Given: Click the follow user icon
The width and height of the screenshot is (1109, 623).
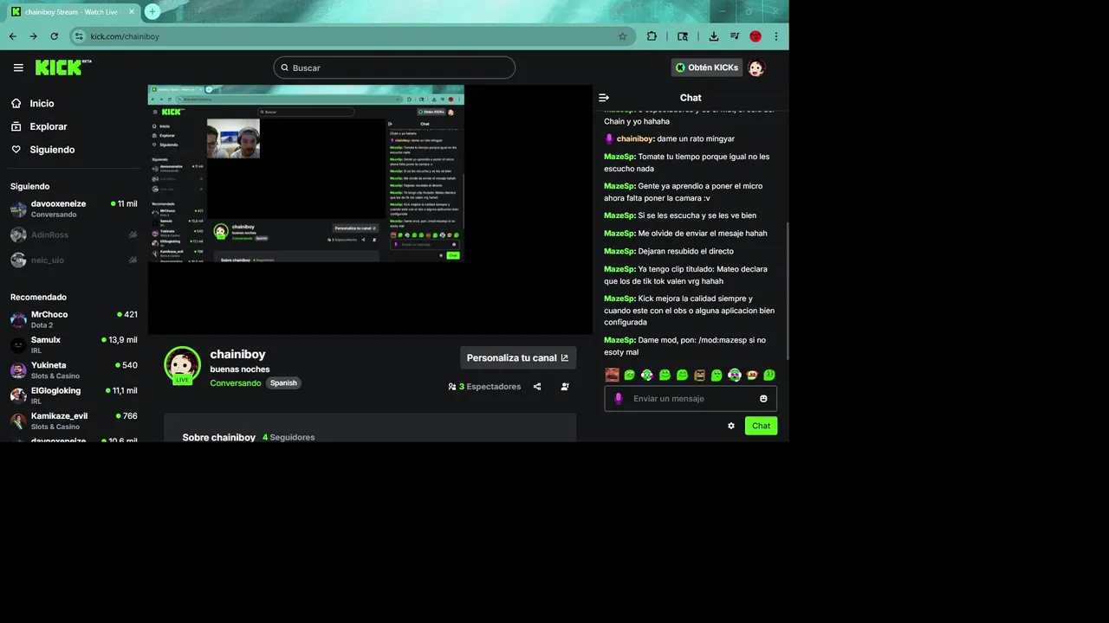Looking at the screenshot, I should point(565,387).
